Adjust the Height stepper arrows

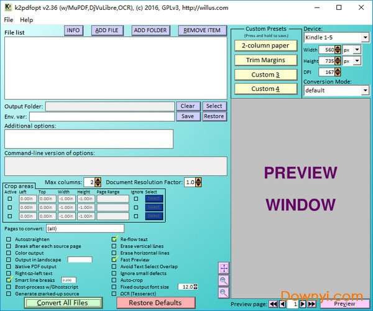click(338, 61)
